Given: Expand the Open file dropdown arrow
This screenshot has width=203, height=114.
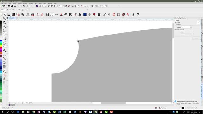Looking at the screenshot, I should click(x=6, y=6).
